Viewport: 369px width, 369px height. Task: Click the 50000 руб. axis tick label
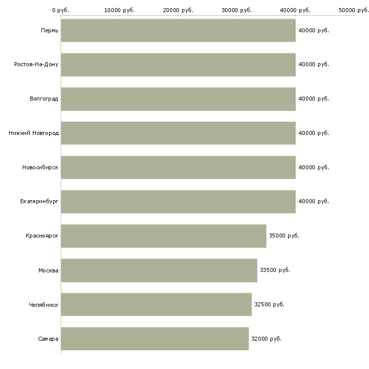tap(354, 10)
